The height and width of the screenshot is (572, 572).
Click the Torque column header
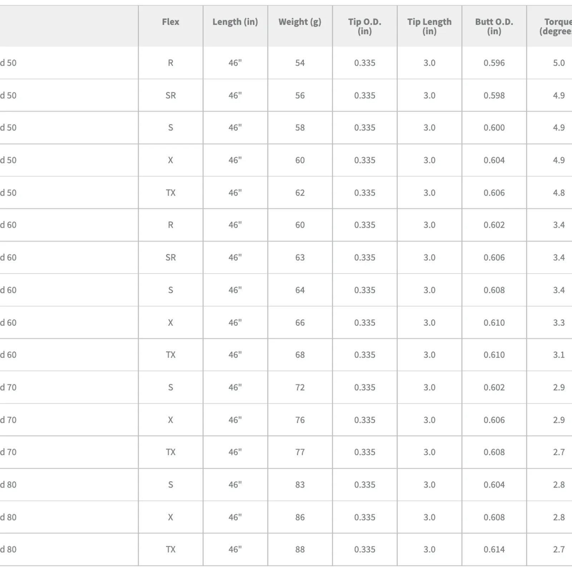549,26
